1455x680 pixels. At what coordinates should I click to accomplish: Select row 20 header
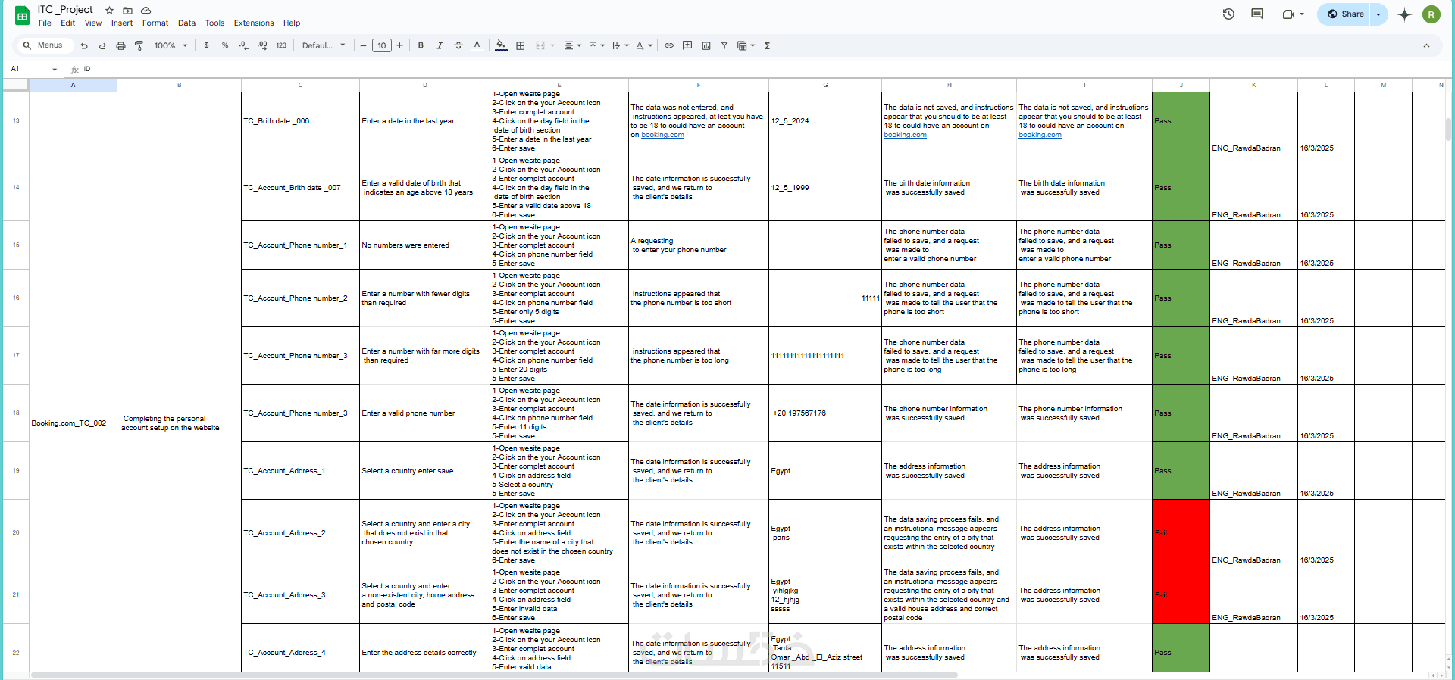[16, 532]
